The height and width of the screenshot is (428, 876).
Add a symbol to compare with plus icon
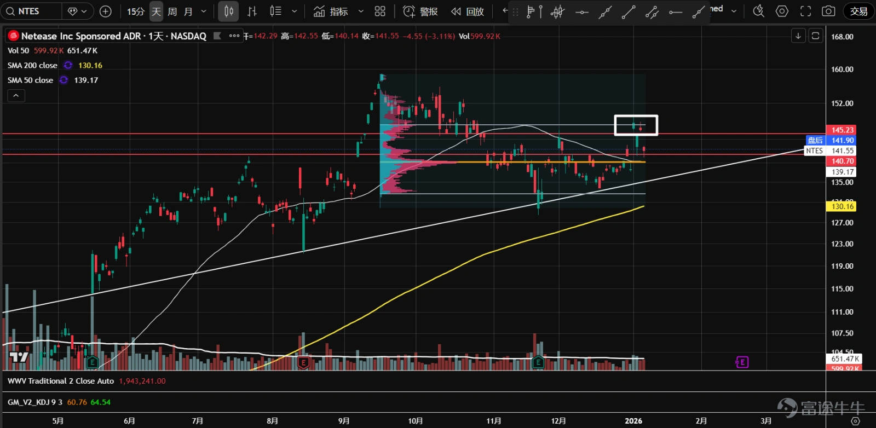[106, 11]
